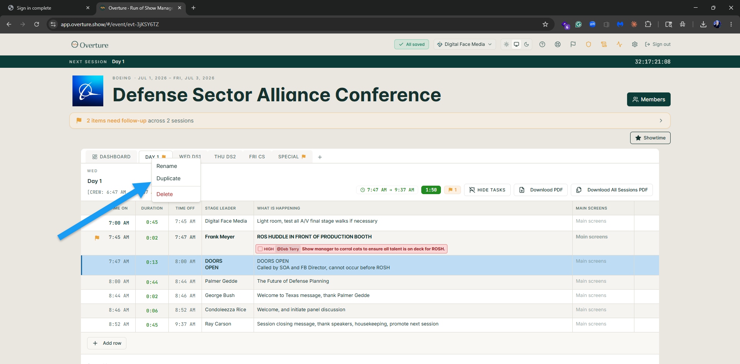Click the Zoom extension icon
Viewport: 740px width, 364px height.
(592, 24)
